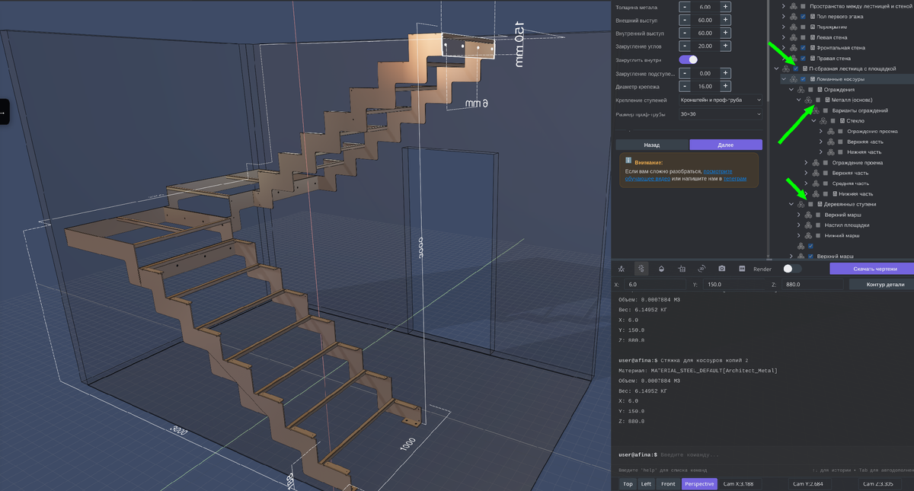
Task: Click the group icon beside Пол первого этажа
Action: coord(793,16)
